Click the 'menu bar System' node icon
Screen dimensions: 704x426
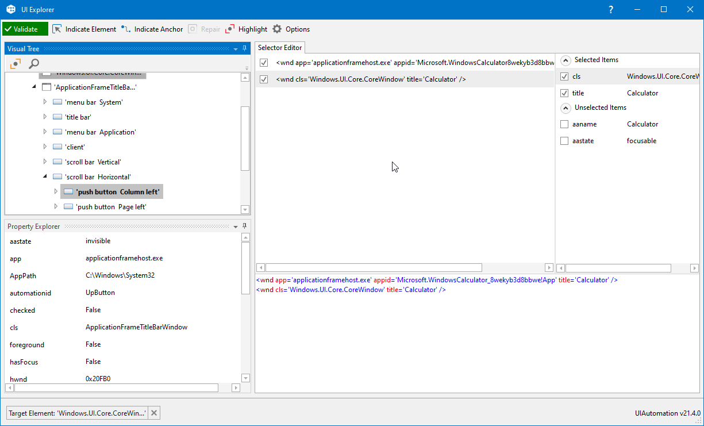click(x=57, y=102)
